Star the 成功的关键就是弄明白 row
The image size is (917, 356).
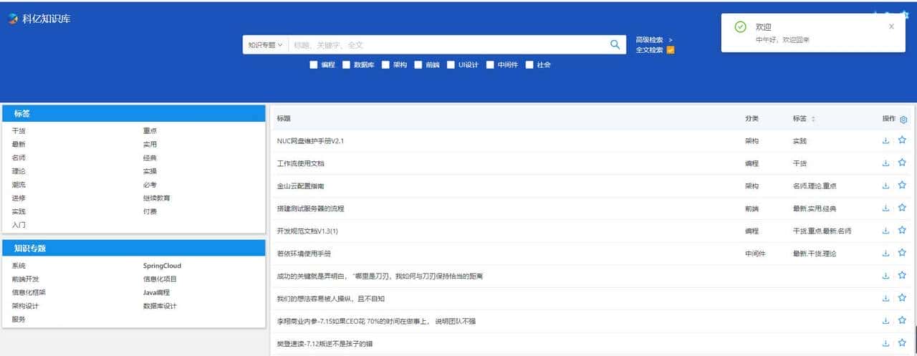click(902, 276)
